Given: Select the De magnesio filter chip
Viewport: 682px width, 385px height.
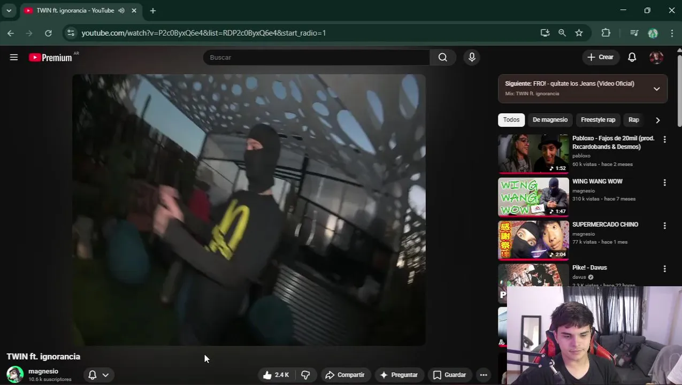Looking at the screenshot, I should (x=550, y=120).
